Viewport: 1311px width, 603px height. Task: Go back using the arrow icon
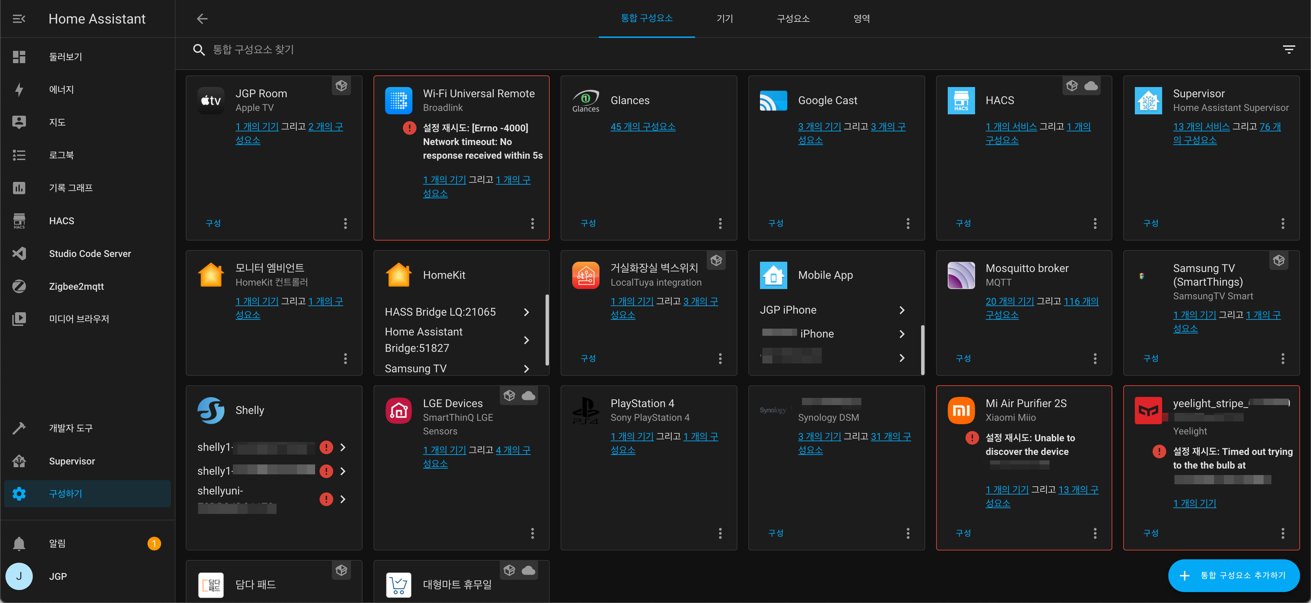coord(202,19)
